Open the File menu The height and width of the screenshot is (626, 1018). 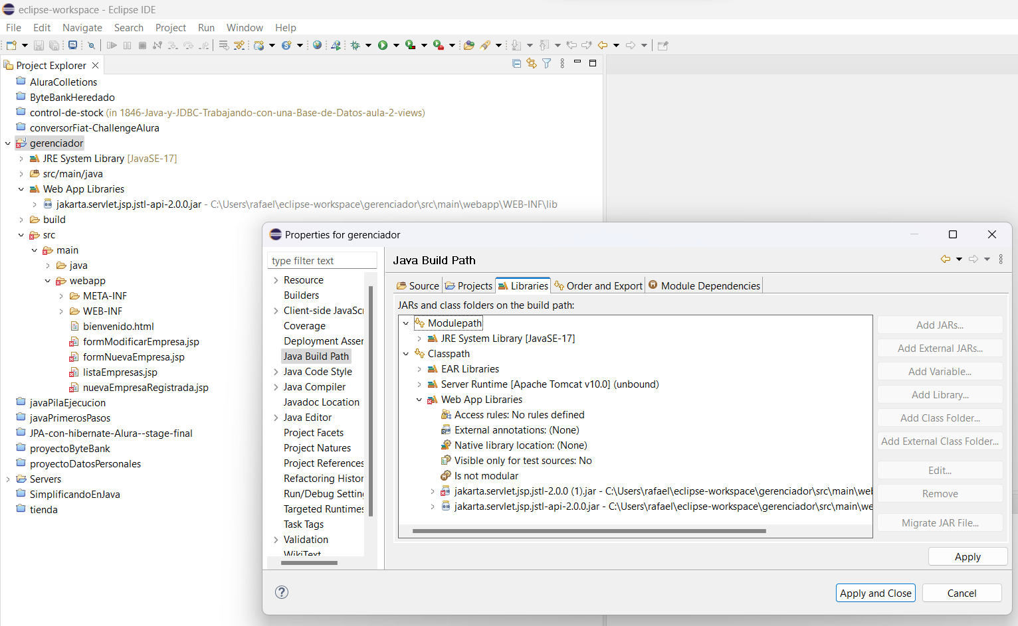pos(13,28)
